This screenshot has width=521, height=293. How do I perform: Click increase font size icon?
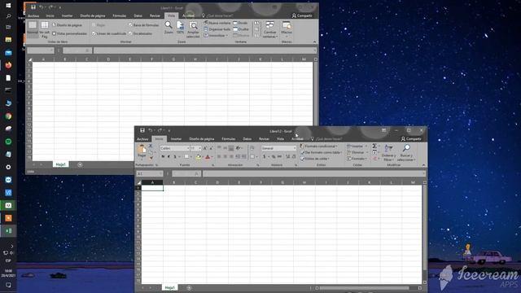point(205,148)
